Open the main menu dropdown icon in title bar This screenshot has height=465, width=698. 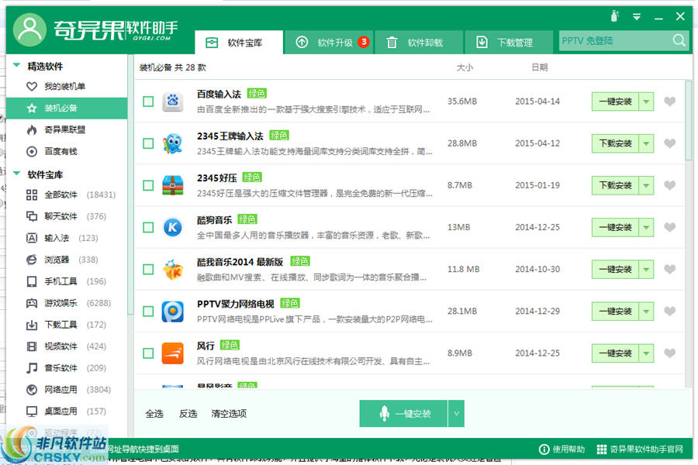point(637,17)
